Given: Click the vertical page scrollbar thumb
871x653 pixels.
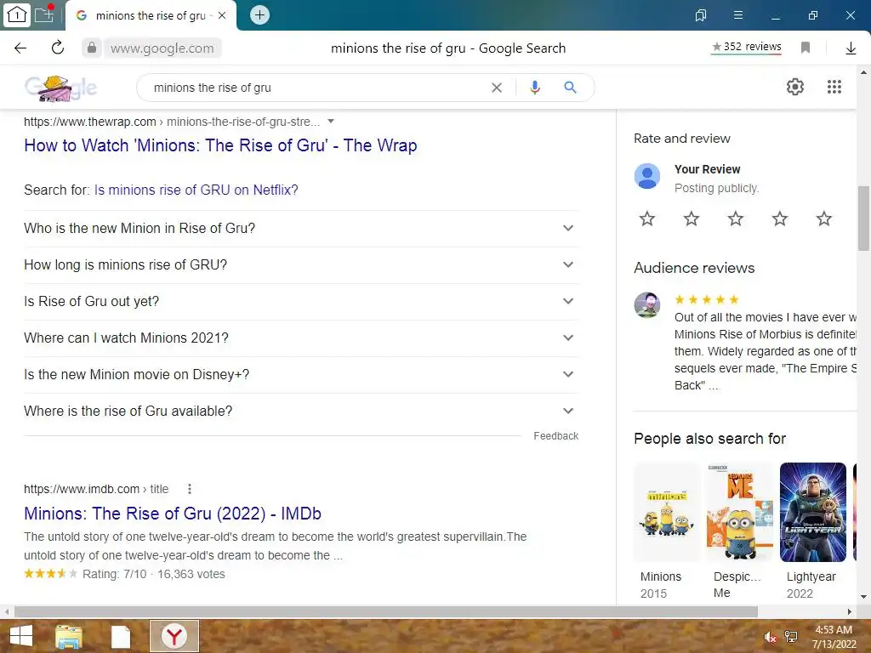Looking at the screenshot, I should pyautogui.click(x=864, y=219).
